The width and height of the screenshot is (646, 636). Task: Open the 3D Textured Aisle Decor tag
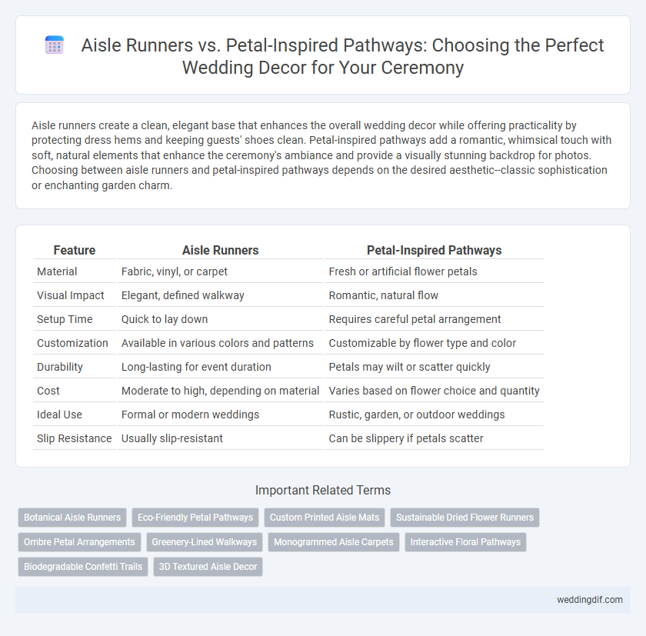coord(208,567)
